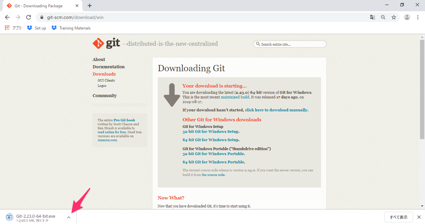Open the maintained build link
The image size is (425, 224).
235,97
